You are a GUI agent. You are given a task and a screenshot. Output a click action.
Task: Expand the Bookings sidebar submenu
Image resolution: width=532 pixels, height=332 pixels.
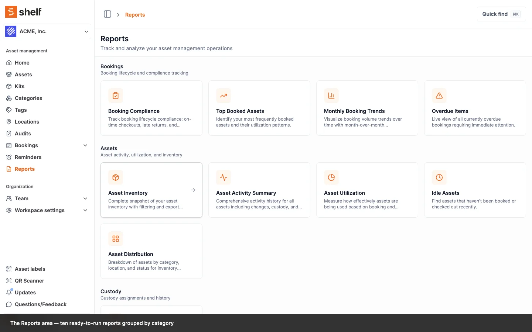[x=85, y=145]
